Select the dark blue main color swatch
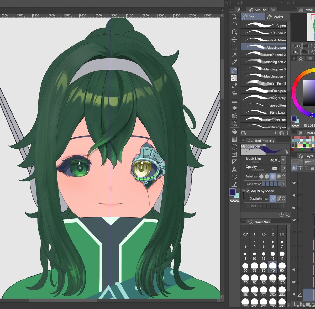The height and width of the screenshot is (309, 315). 232,192
